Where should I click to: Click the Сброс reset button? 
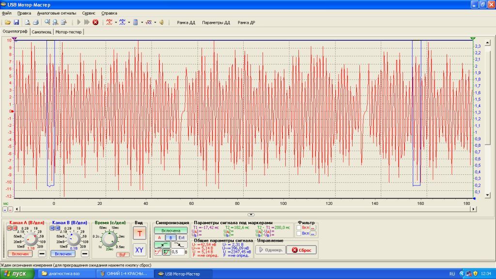click(x=301, y=250)
